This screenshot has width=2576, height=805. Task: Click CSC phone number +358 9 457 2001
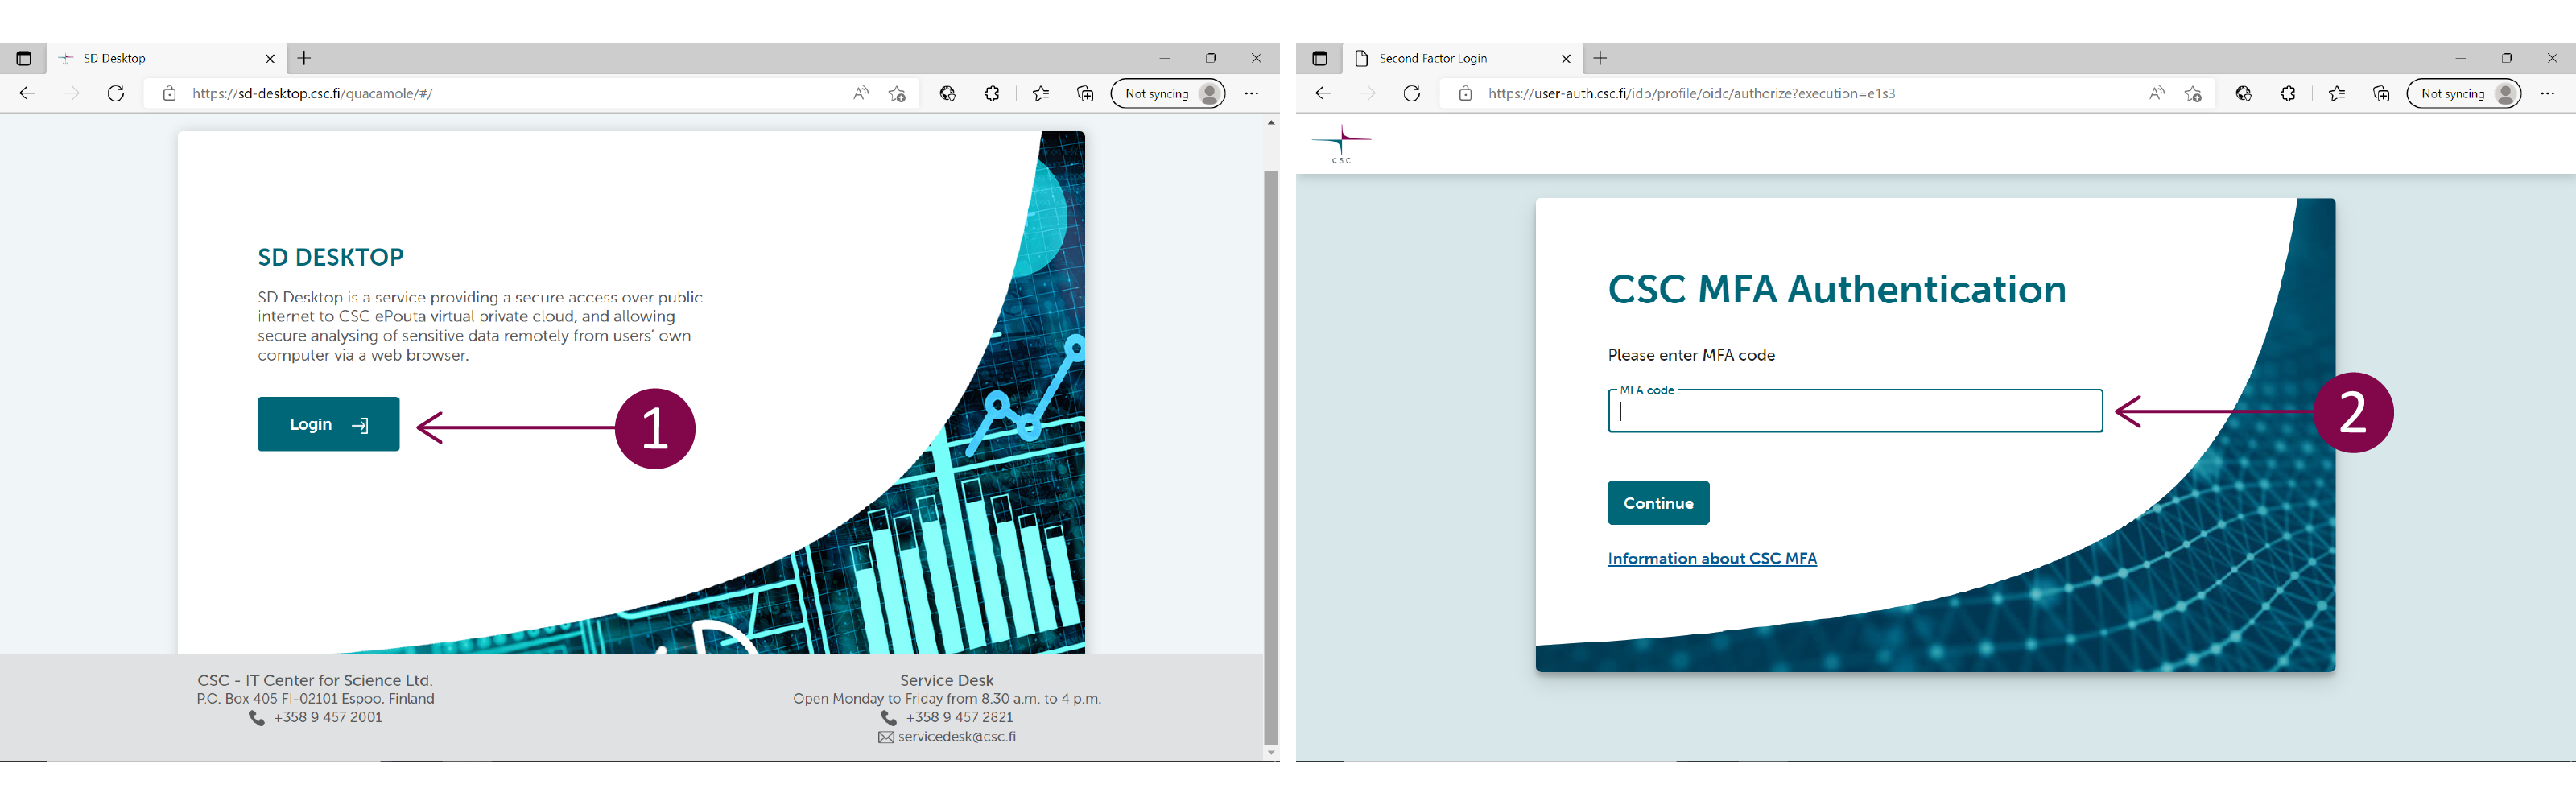(x=328, y=717)
